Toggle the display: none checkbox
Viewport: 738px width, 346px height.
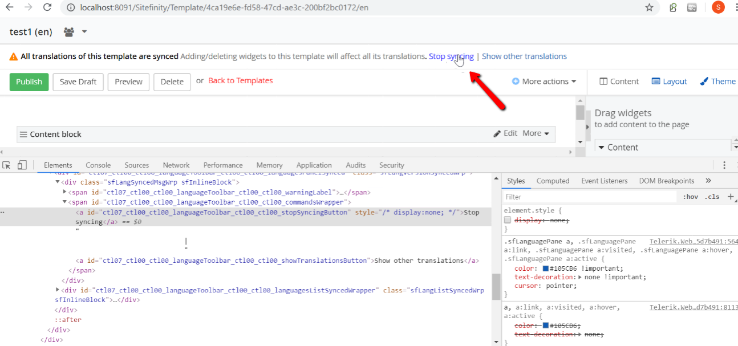pos(508,220)
